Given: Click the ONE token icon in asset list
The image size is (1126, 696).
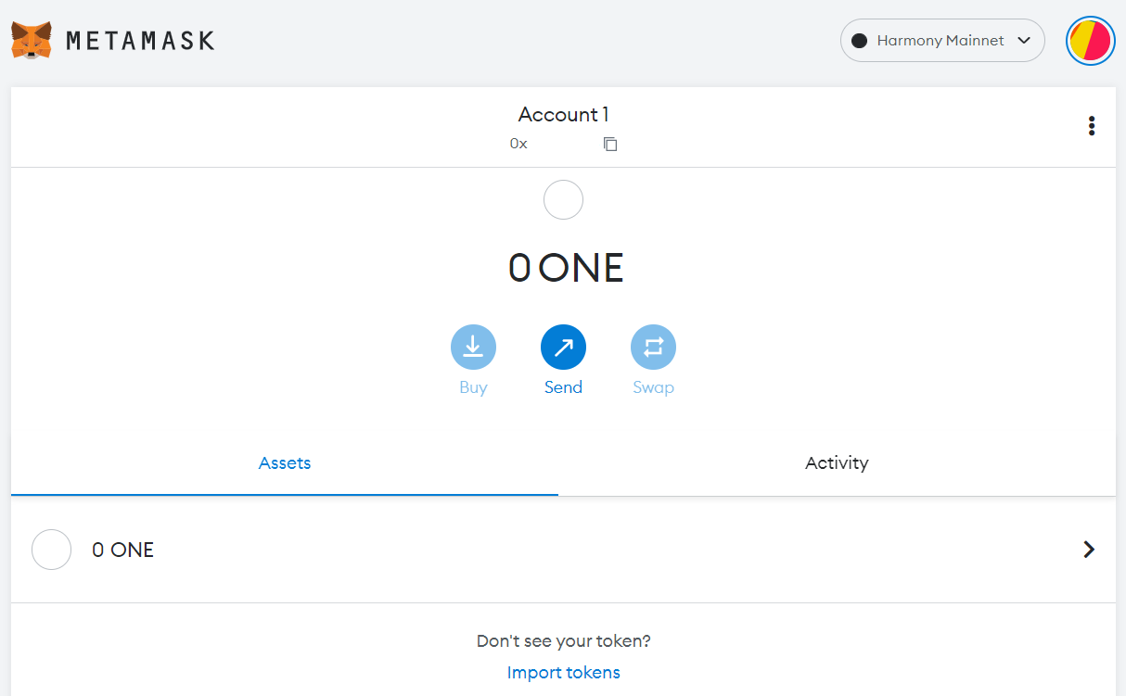Looking at the screenshot, I should tap(52, 550).
